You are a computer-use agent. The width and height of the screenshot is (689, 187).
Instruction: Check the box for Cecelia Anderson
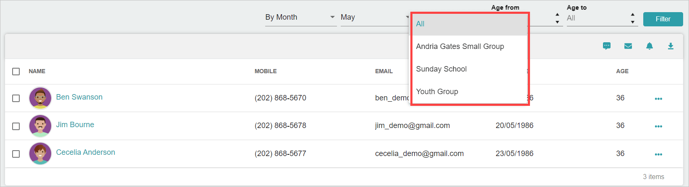pos(16,154)
